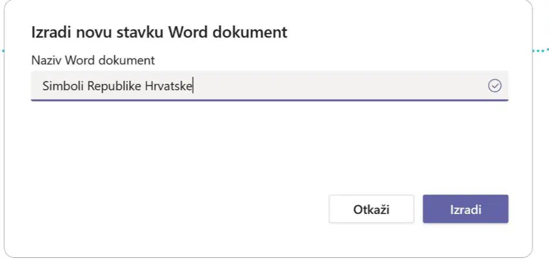Click the validation checkmark icon in name field

494,86
